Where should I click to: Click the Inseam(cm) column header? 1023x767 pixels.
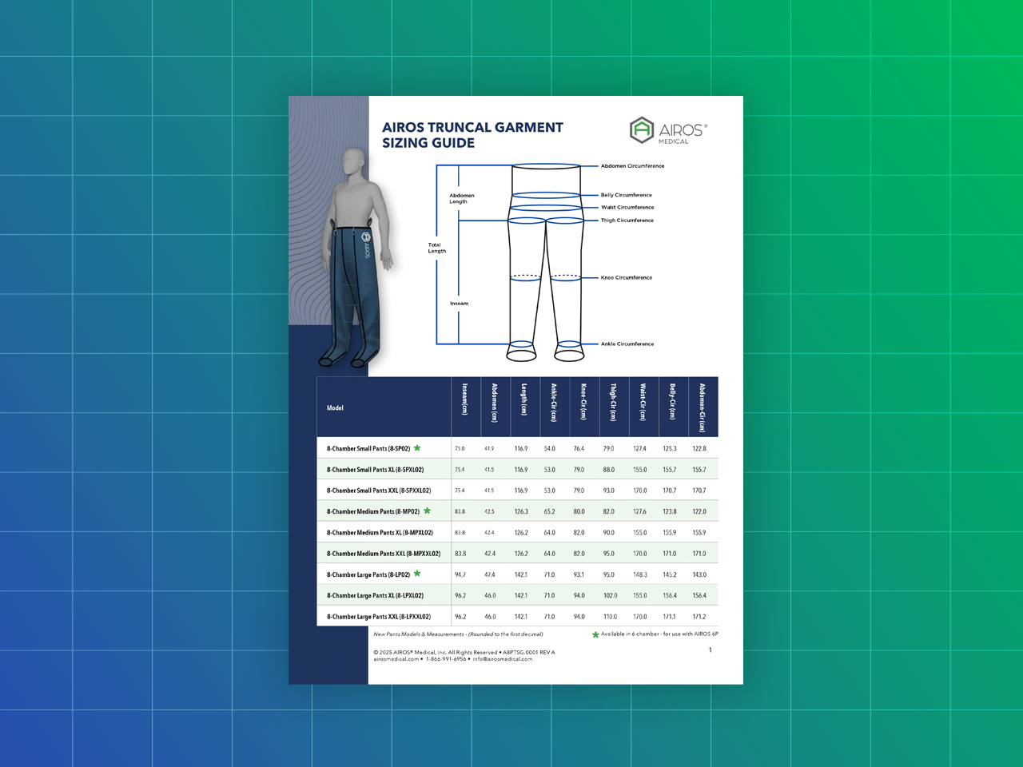tap(464, 399)
